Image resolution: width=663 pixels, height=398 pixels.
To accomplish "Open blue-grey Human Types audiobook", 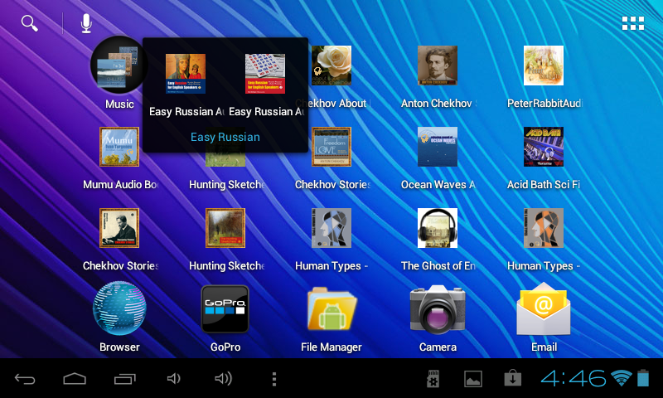I will point(331,228).
